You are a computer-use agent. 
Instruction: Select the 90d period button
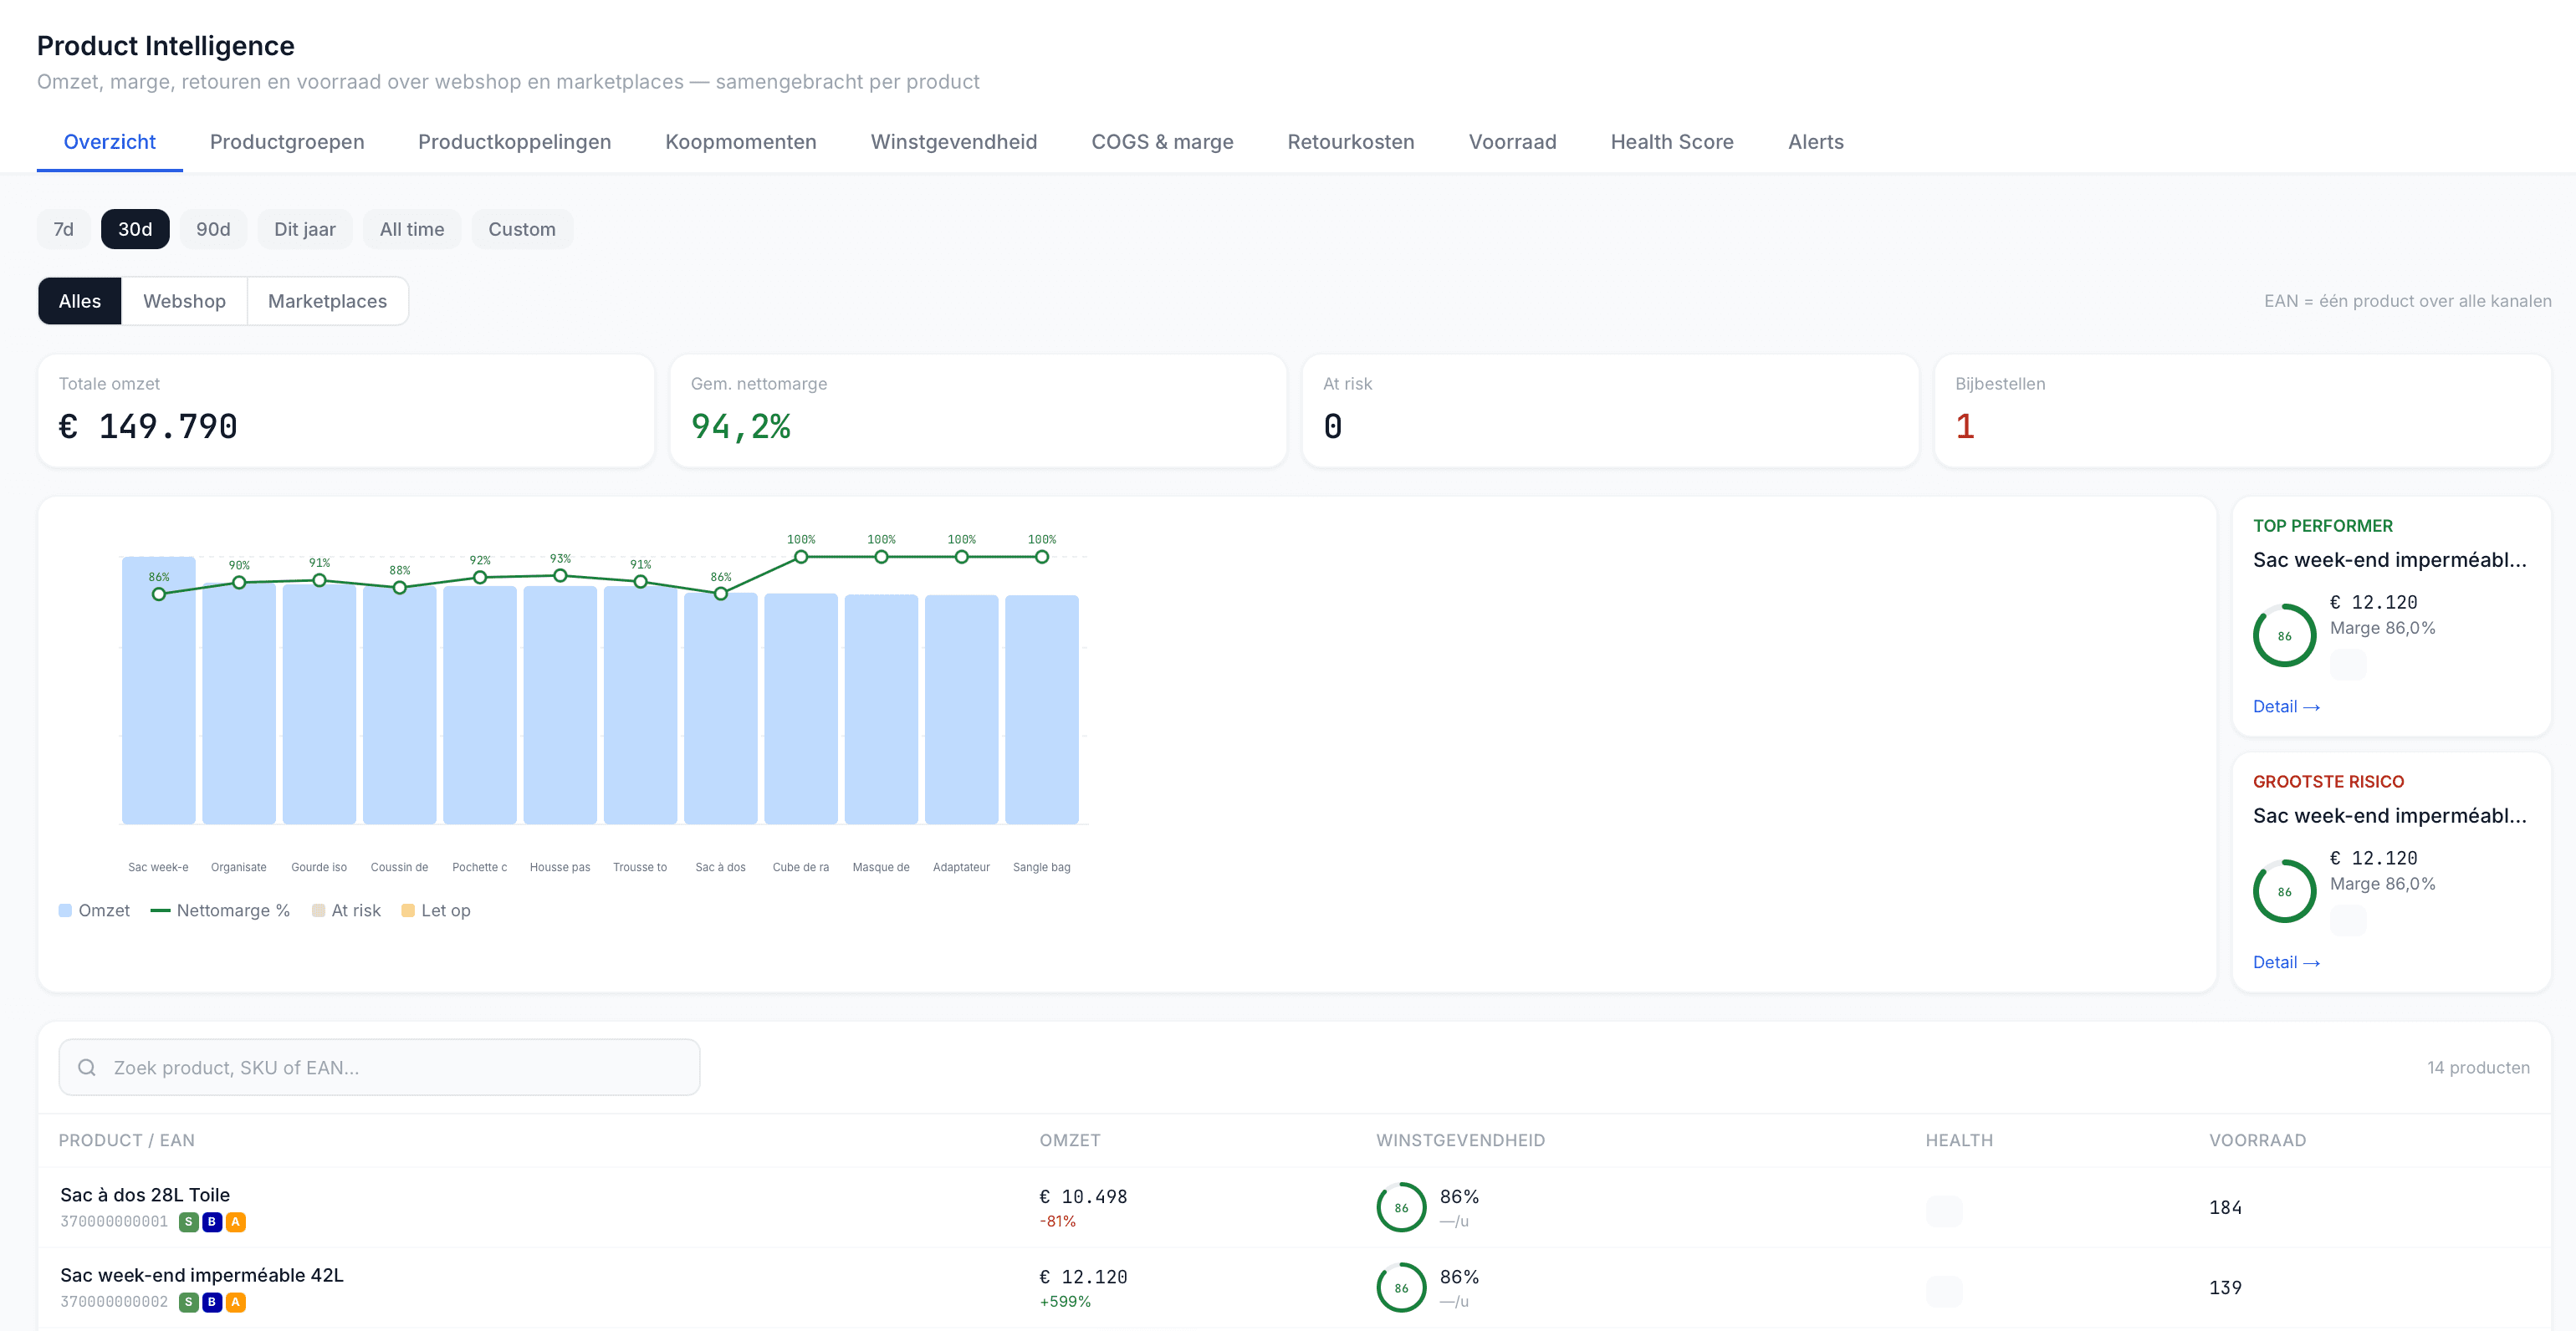pyautogui.click(x=213, y=229)
